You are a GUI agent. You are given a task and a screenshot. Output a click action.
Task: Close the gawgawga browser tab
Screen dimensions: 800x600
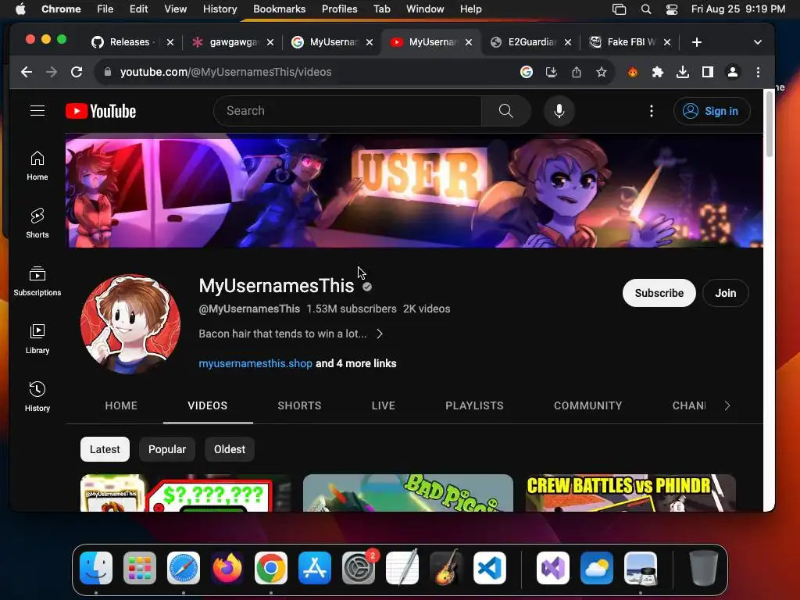(x=270, y=42)
